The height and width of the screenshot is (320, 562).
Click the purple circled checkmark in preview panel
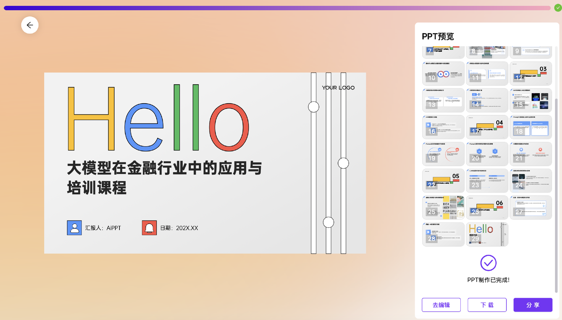[488, 263]
